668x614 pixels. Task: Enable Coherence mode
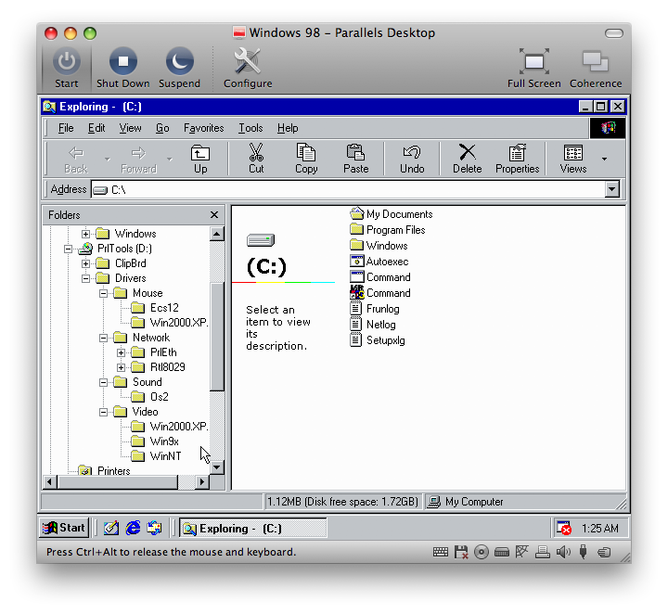pos(596,69)
